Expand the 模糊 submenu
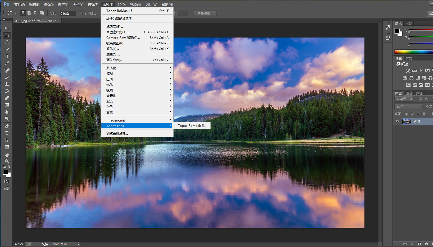433x247 pixels. (x=137, y=73)
